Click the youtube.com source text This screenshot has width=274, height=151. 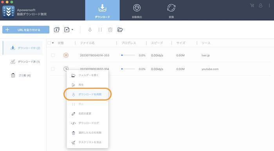210,69
